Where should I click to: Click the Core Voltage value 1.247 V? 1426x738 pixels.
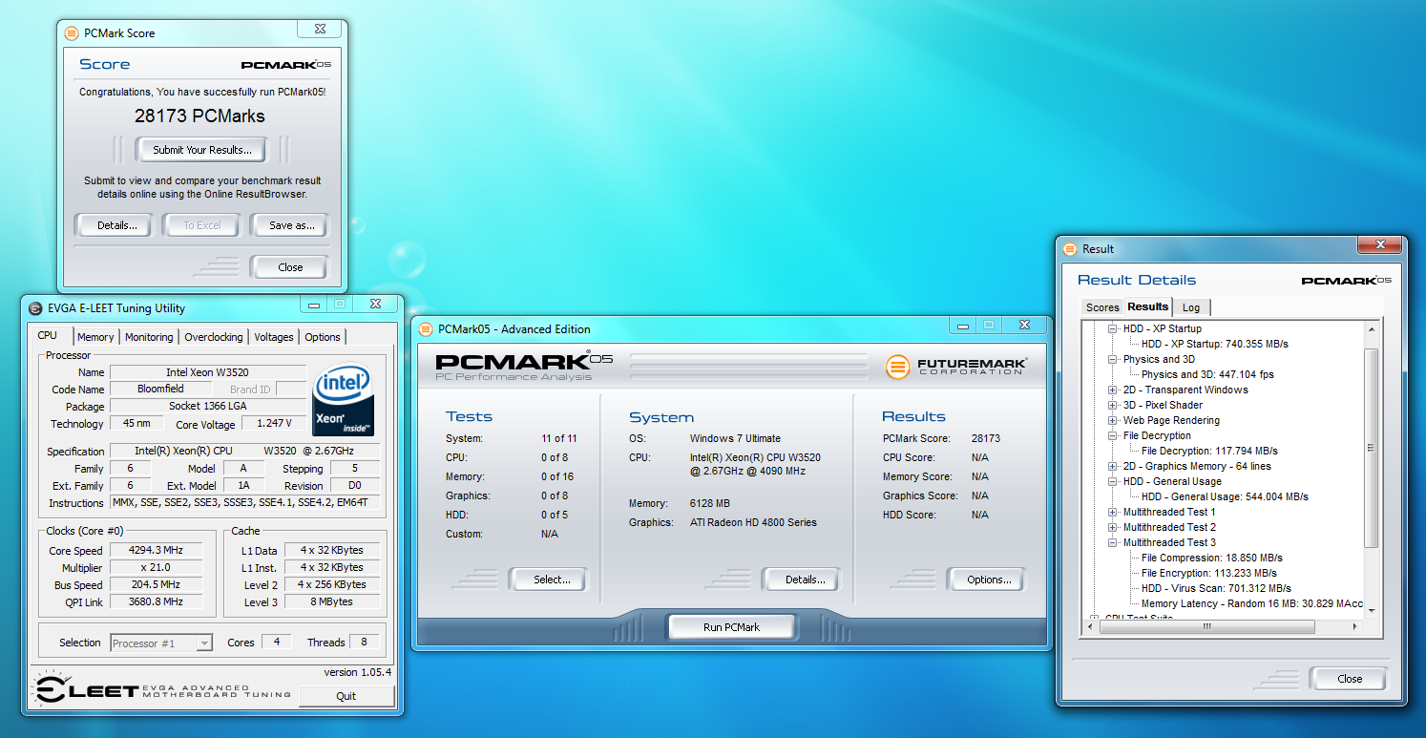pyautogui.click(x=274, y=423)
